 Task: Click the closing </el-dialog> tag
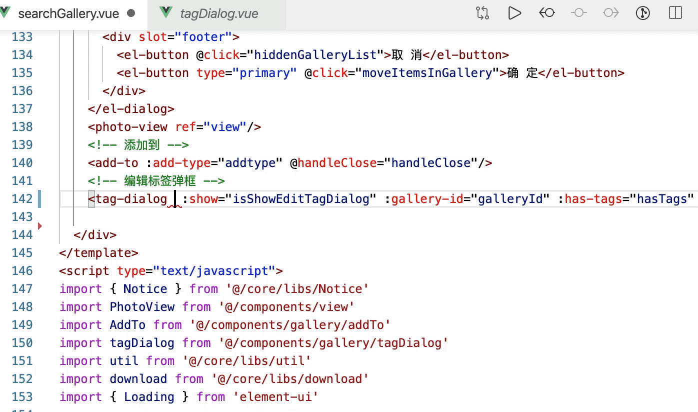[x=131, y=108]
